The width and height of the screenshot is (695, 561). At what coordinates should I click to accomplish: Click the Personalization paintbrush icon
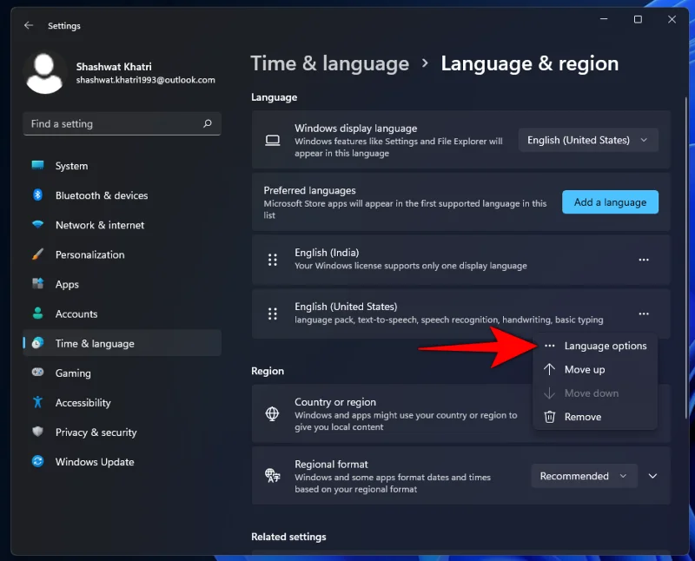(x=38, y=254)
